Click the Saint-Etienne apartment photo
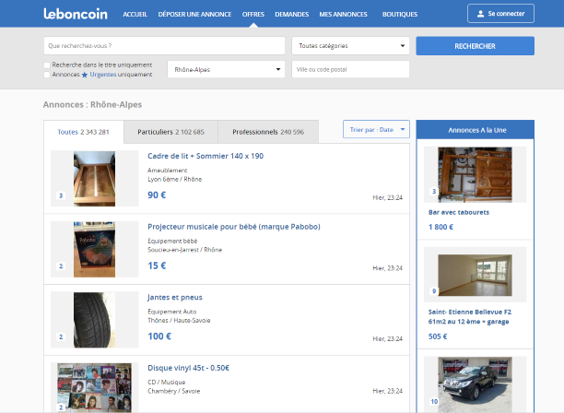The image size is (564, 413). [x=475, y=275]
